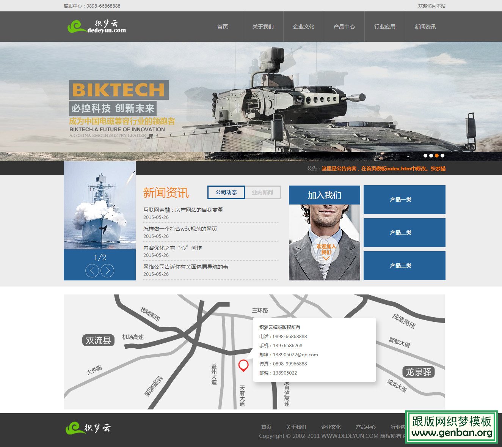Click the 织梦云 logo in the footer

(x=90, y=427)
